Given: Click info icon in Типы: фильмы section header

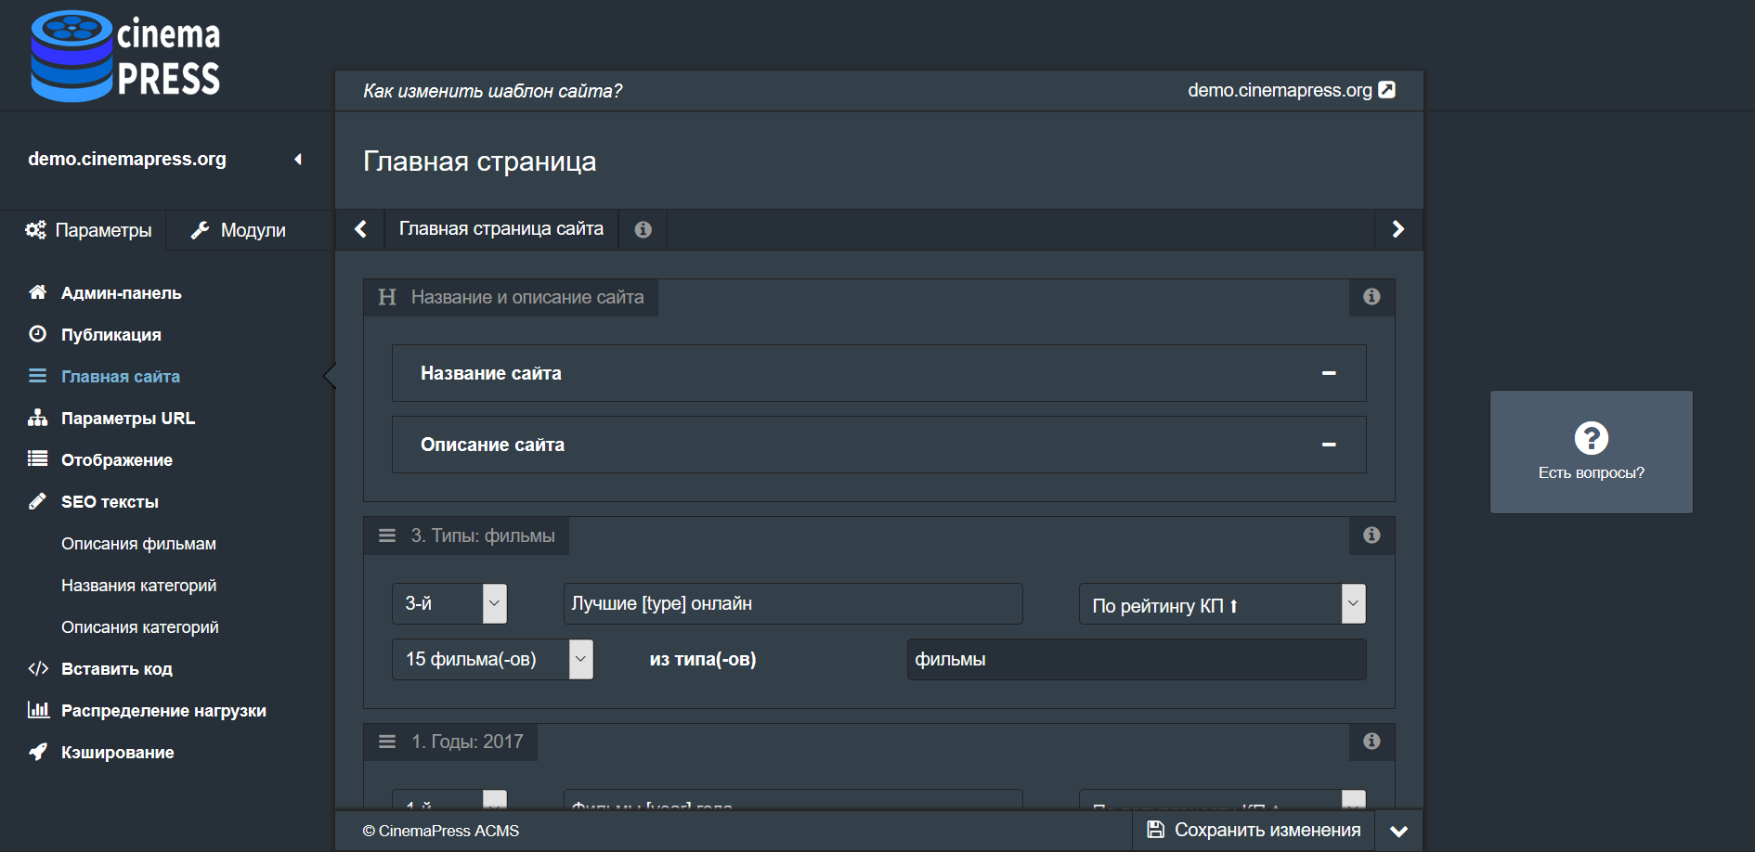Looking at the screenshot, I should (x=1371, y=536).
